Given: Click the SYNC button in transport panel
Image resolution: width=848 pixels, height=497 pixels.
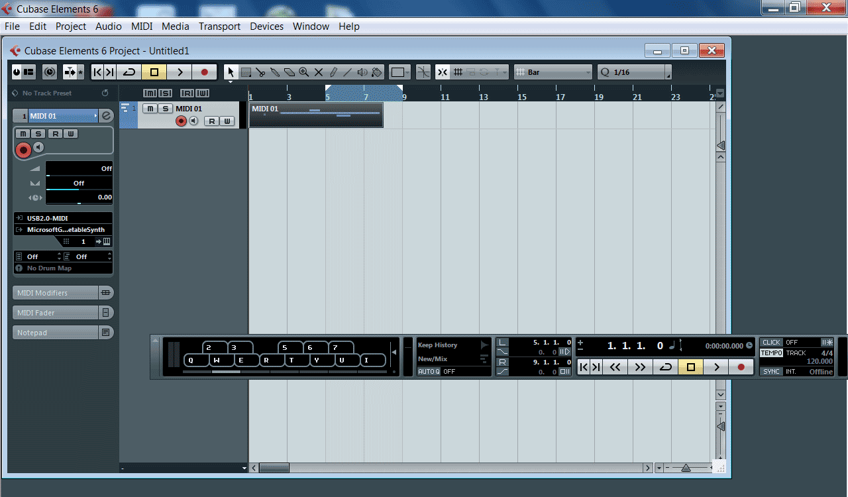Looking at the screenshot, I should 771,372.
